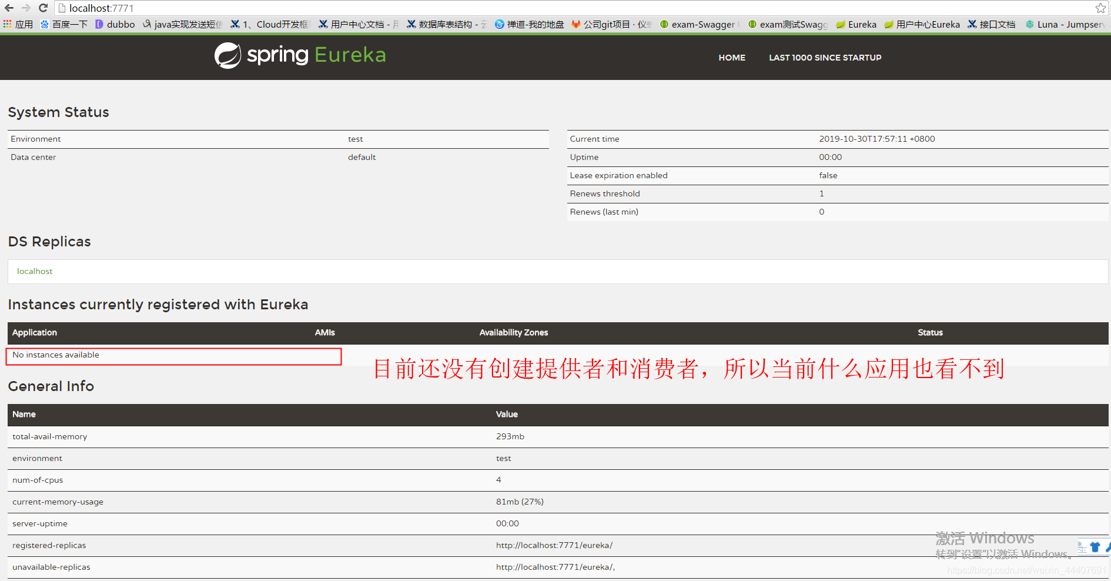Click the Current time value 2019-10-30T17:57:11
Image resolution: width=1111 pixels, height=581 pixels.
click(877, 139)
